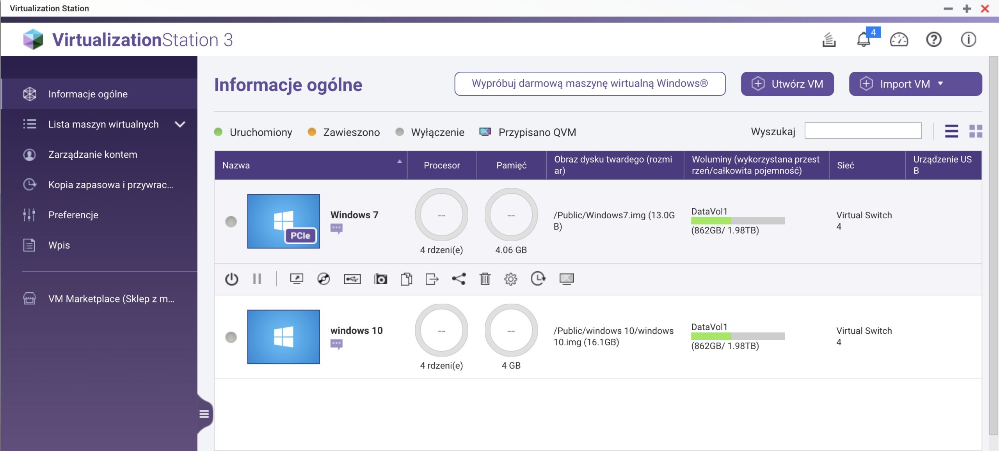Click the power icon in VM toolbar
The image size is (999, 451).
tap(231, 279)
